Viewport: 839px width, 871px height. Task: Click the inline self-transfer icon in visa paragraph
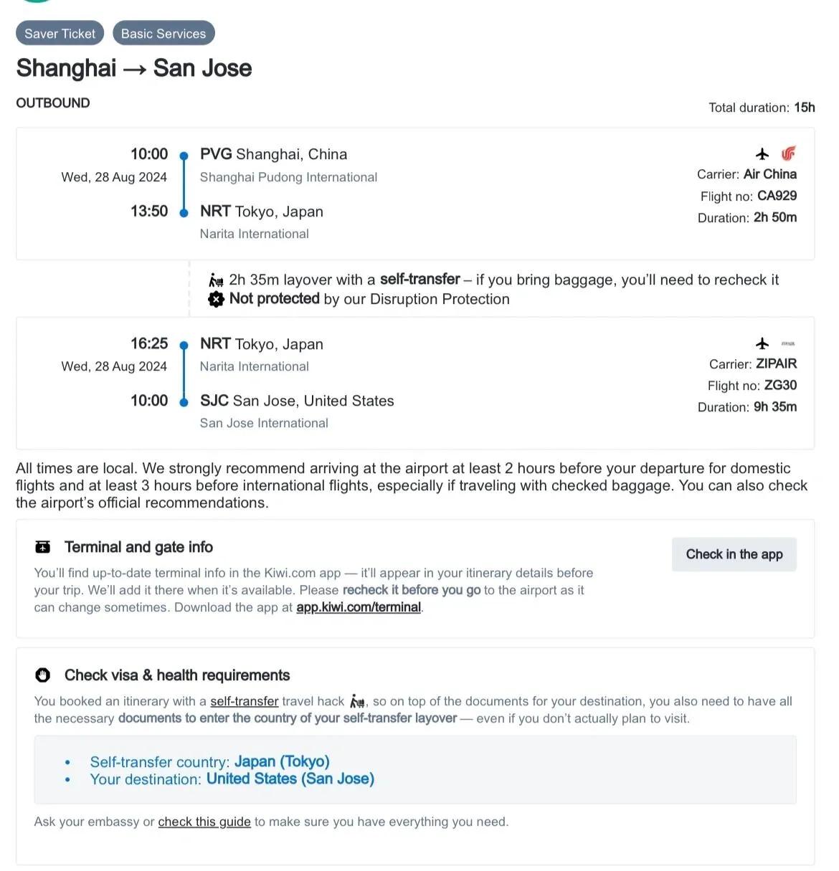coord(357,701)
